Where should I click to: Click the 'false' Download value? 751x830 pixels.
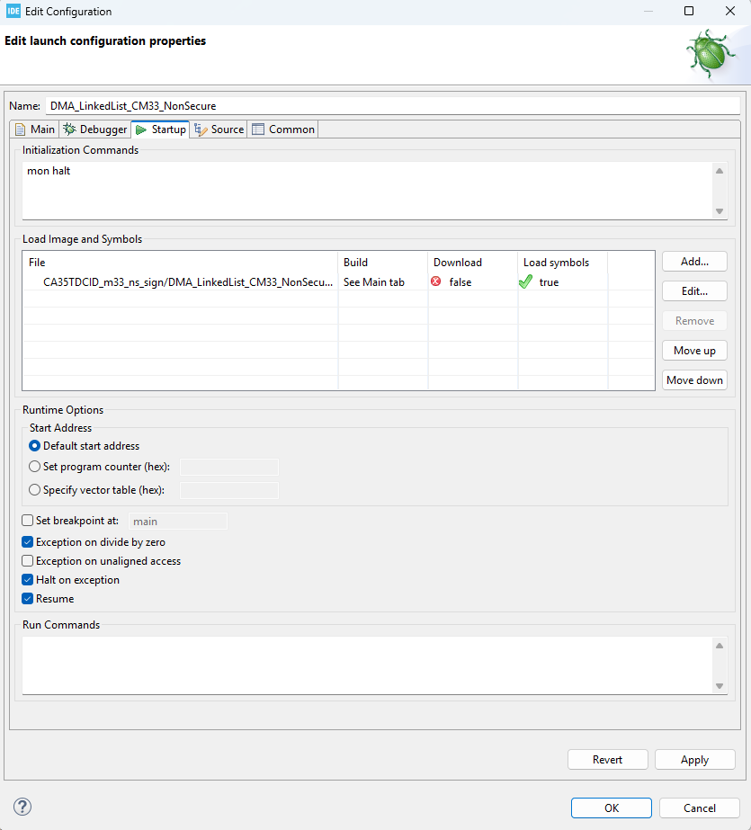[x=460, y=282]
